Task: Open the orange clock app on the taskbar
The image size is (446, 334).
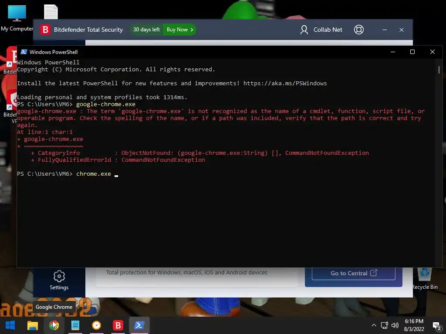Action: (x=96, y=325)
